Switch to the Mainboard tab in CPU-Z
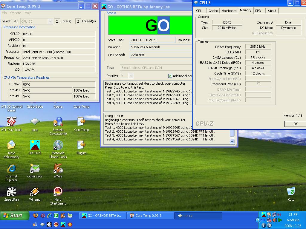The height and width of the screenshot is (229, 306). (229, 11)
